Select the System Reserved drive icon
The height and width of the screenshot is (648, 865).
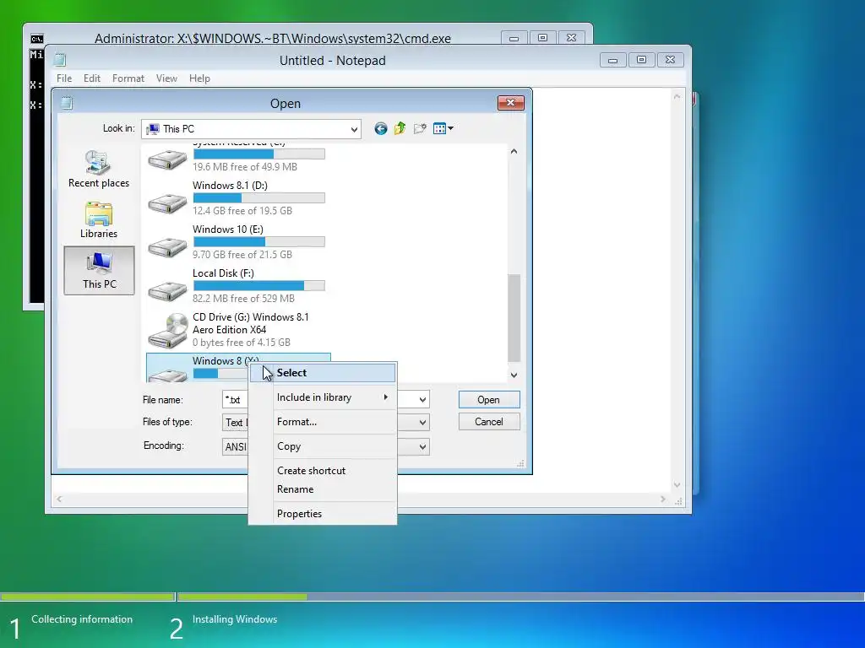[x=168, y=159]
